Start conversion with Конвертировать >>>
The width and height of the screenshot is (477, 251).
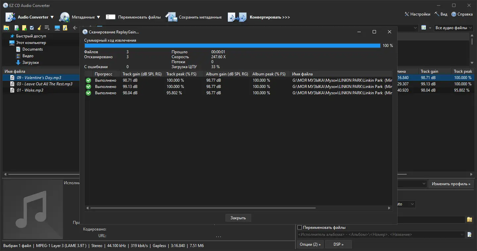pos(259,17)
